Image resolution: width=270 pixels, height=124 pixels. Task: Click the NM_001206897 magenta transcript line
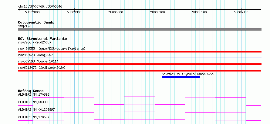(x=140, y=112)
